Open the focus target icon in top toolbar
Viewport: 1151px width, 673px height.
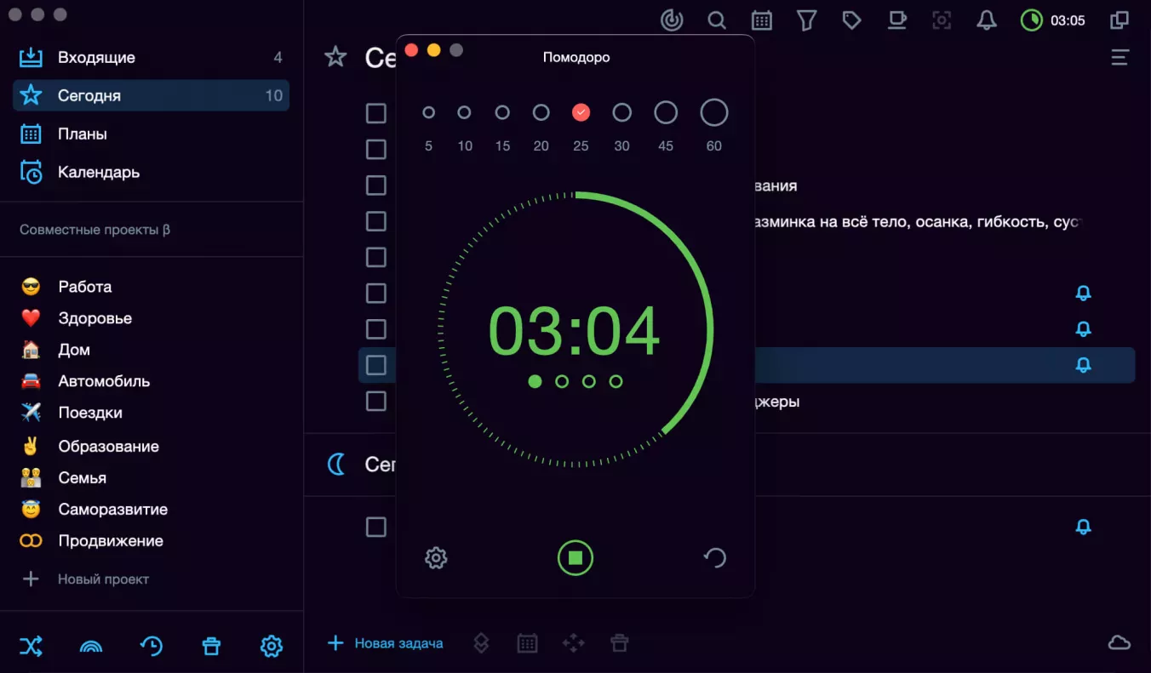pos(672,20)
